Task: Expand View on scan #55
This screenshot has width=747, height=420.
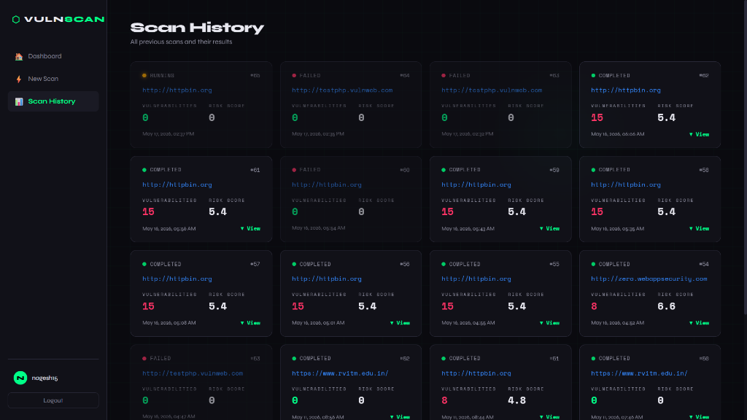Action: point(549,323)
